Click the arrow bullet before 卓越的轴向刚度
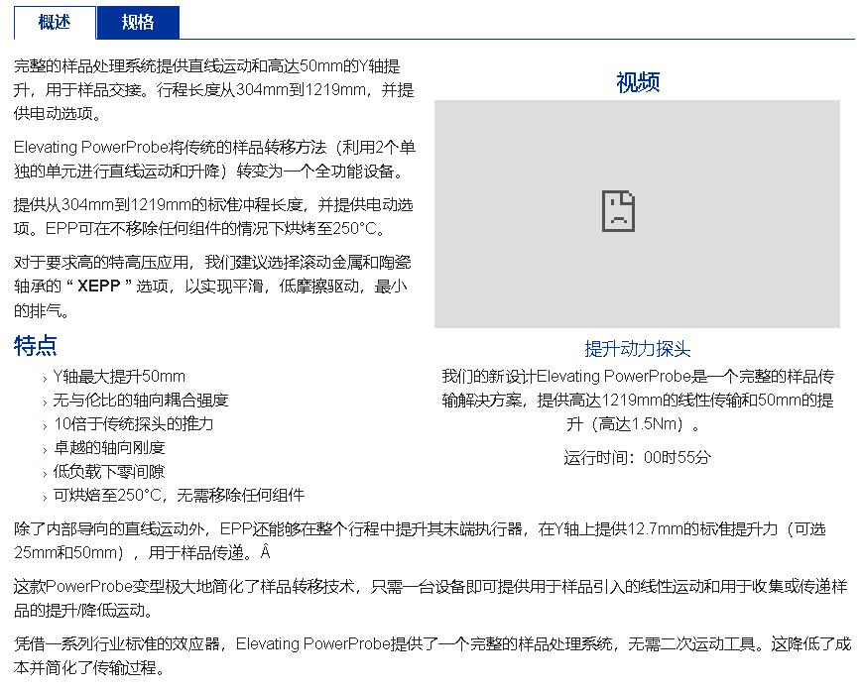Viewport: 863px width, 692px height. point(45,450)
